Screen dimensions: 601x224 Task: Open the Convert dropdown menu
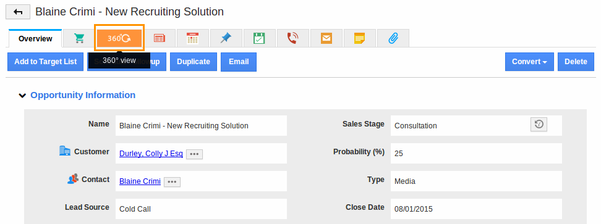[x=529, y=62]
